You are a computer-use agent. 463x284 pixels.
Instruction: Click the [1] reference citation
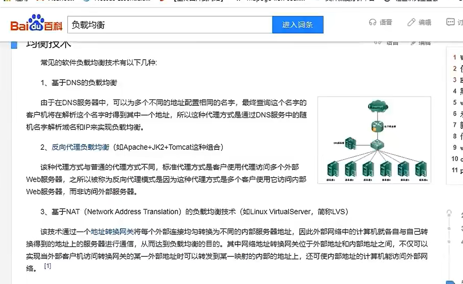click(48, 266)
